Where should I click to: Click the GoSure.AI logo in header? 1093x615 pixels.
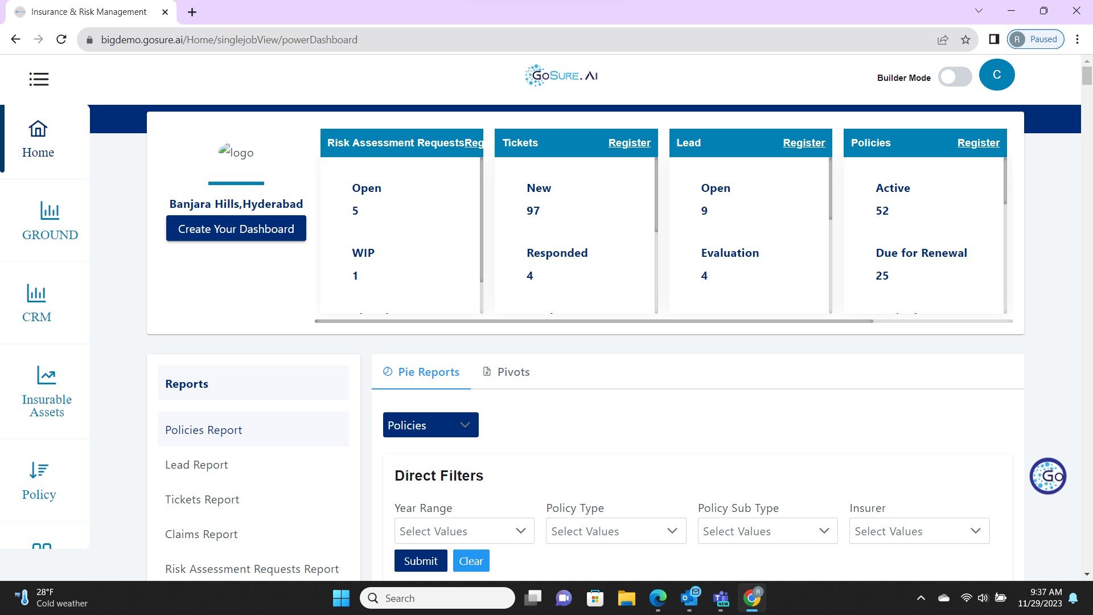[x=561, y=75]
